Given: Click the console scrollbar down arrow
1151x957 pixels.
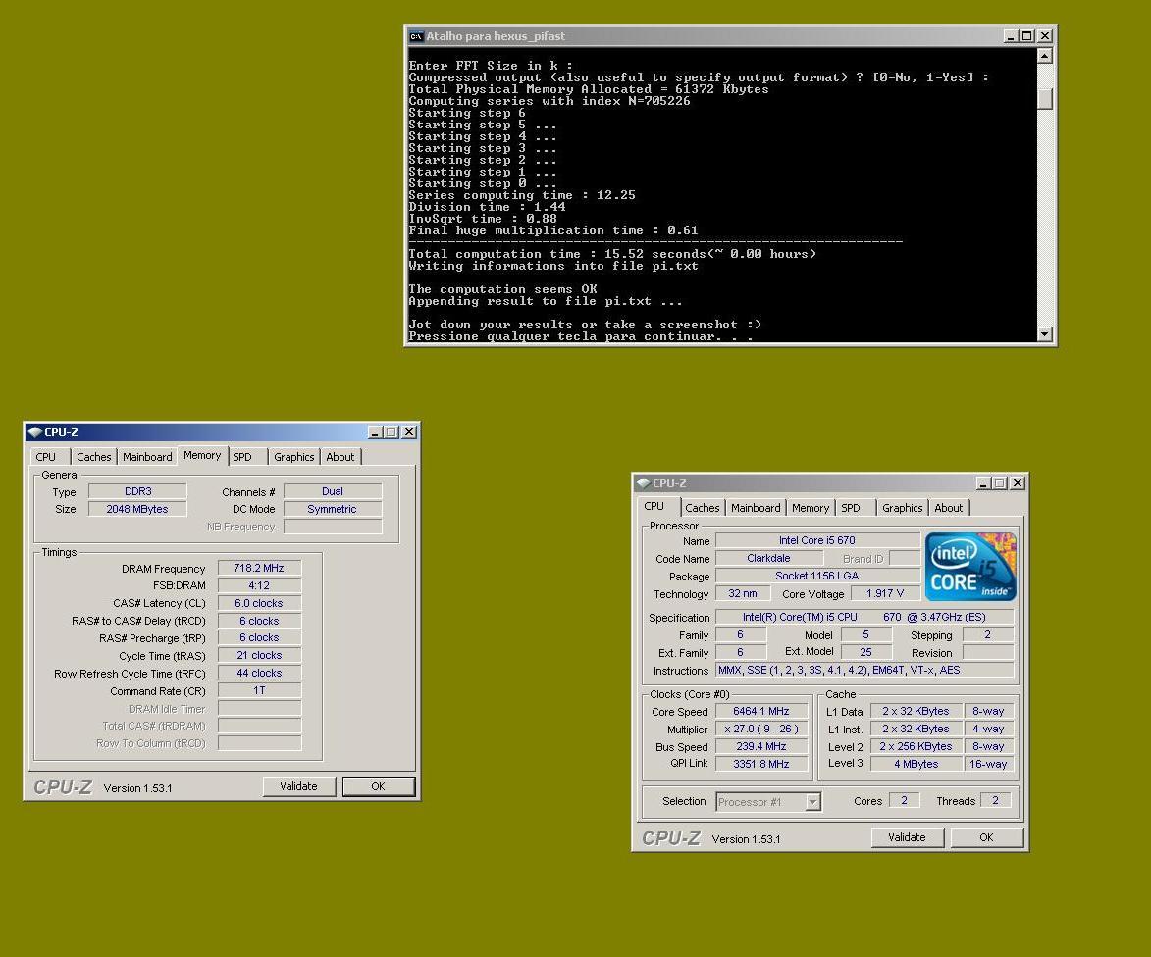Looking at the screenshot, I should (x=1045, y=334).
